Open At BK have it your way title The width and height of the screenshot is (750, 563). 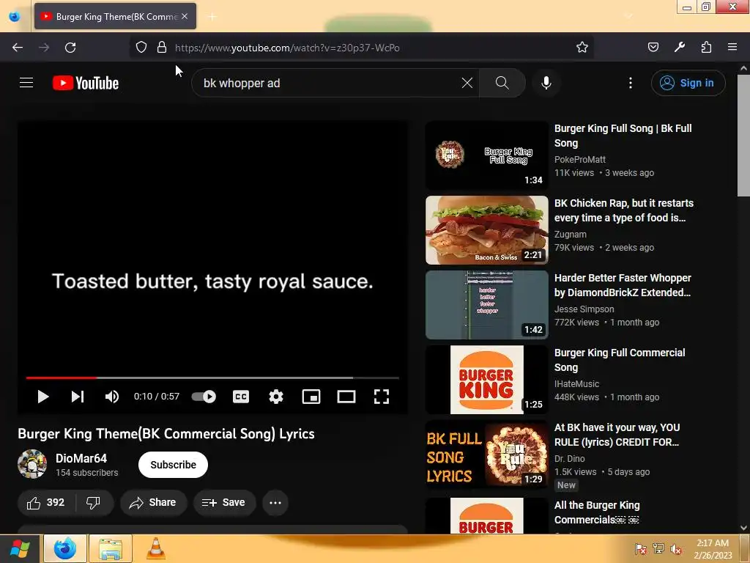(x=617, y=434)
